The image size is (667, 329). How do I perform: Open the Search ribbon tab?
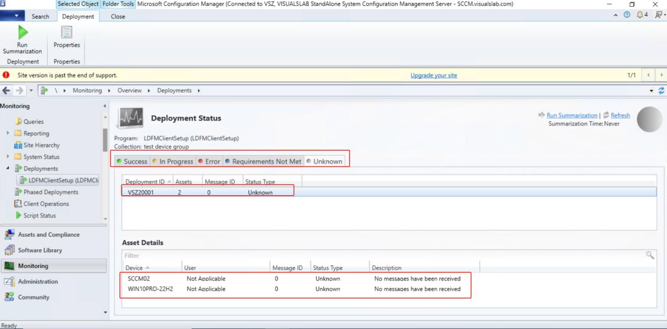(40, 16)
